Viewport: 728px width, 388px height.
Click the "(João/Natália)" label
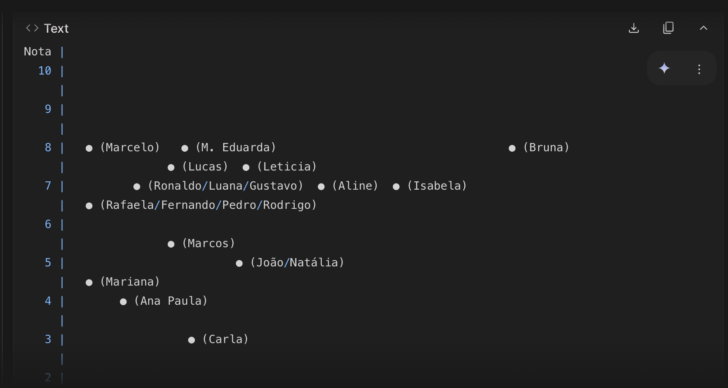tap(297, 263)
